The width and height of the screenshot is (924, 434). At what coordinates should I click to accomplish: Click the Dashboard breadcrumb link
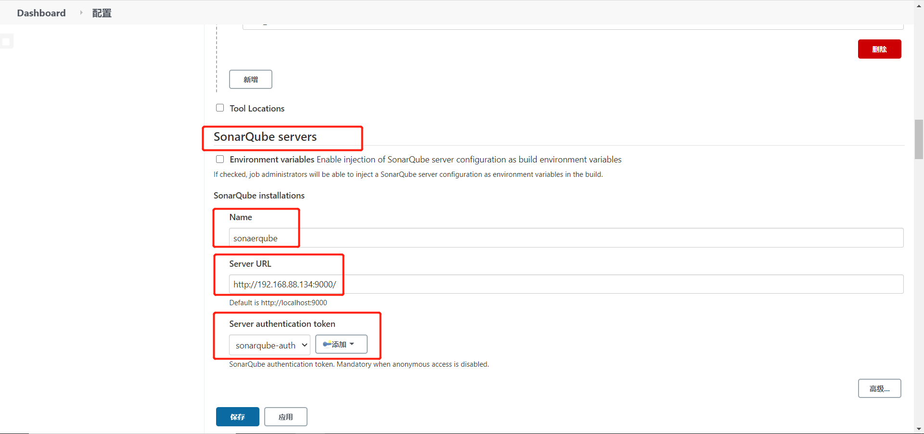[41, 13]
